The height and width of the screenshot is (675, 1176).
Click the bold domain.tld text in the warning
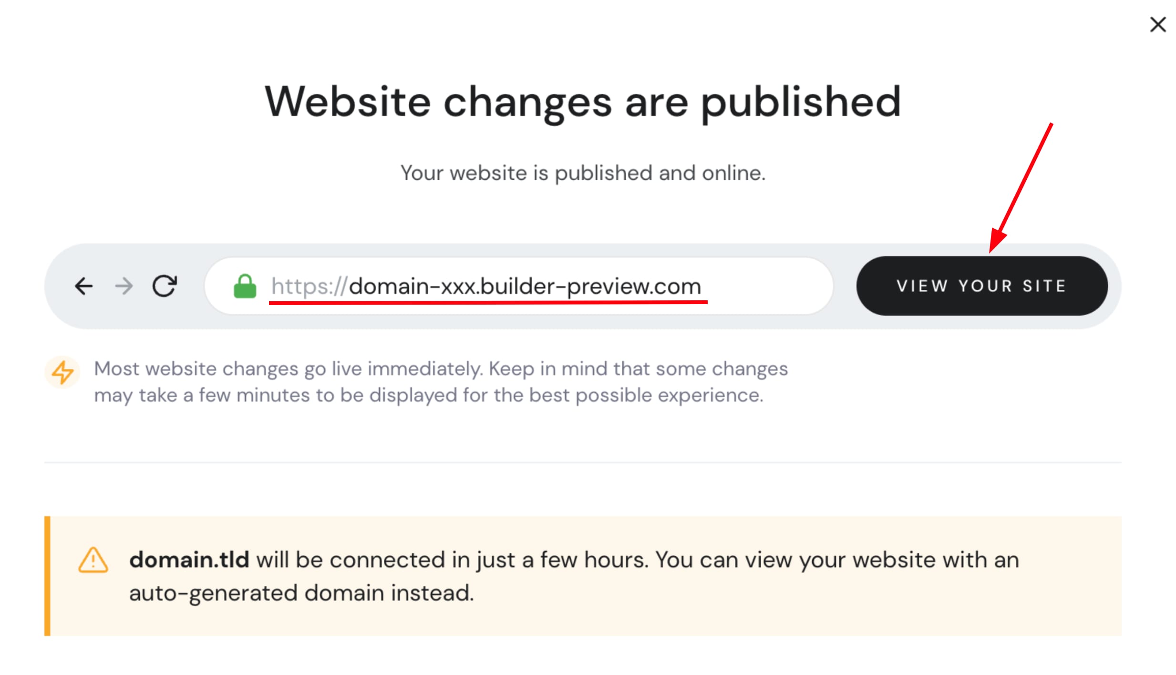point(189,560)
